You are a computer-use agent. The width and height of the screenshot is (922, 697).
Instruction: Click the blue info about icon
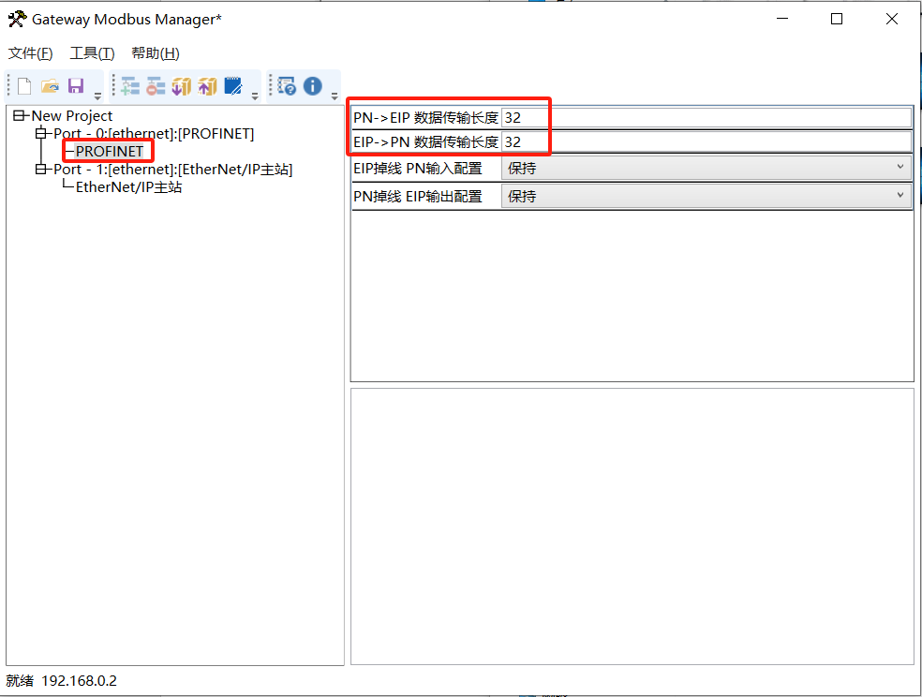coord(313,86)
